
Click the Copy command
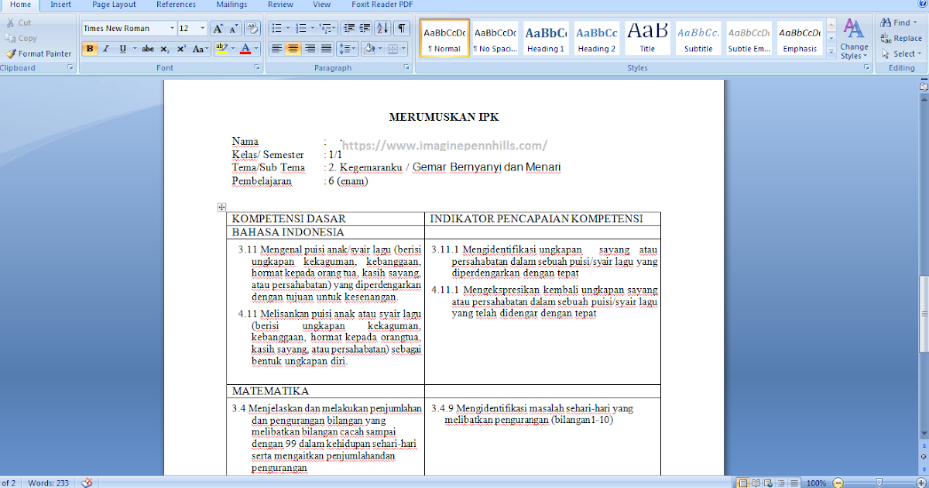[21, 38]
